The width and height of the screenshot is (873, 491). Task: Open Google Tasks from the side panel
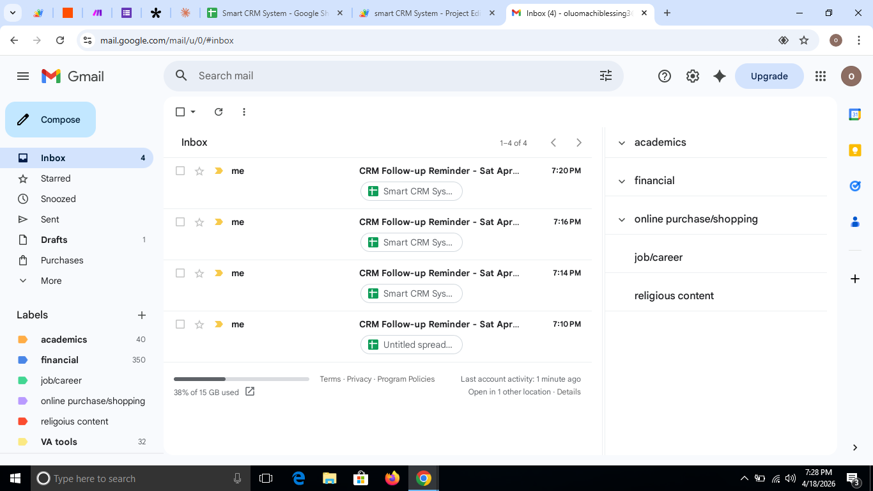[855, 185]
